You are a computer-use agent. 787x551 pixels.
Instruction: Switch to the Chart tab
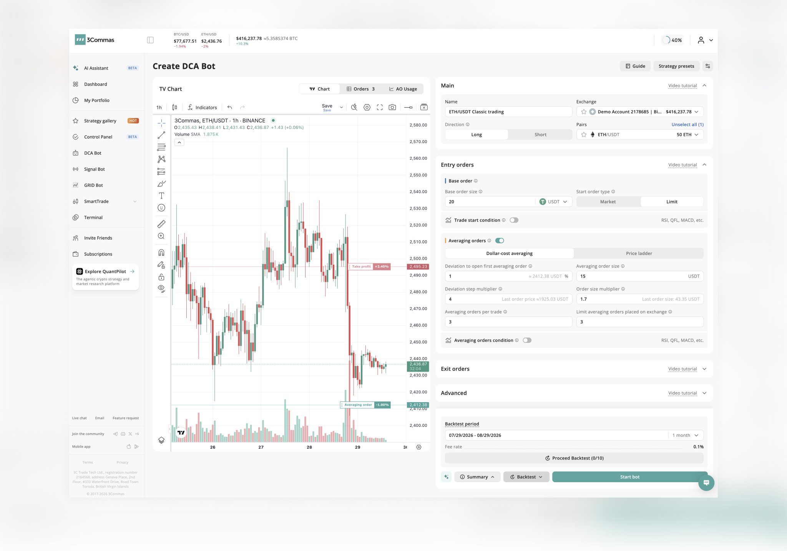tap(319, 89)
